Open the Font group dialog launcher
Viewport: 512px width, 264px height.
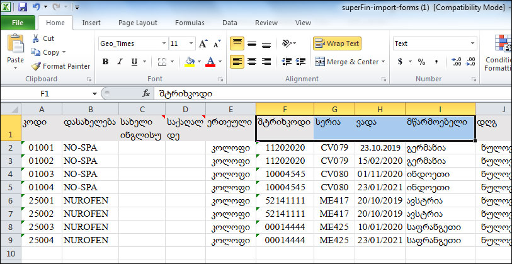click(221, 79)
